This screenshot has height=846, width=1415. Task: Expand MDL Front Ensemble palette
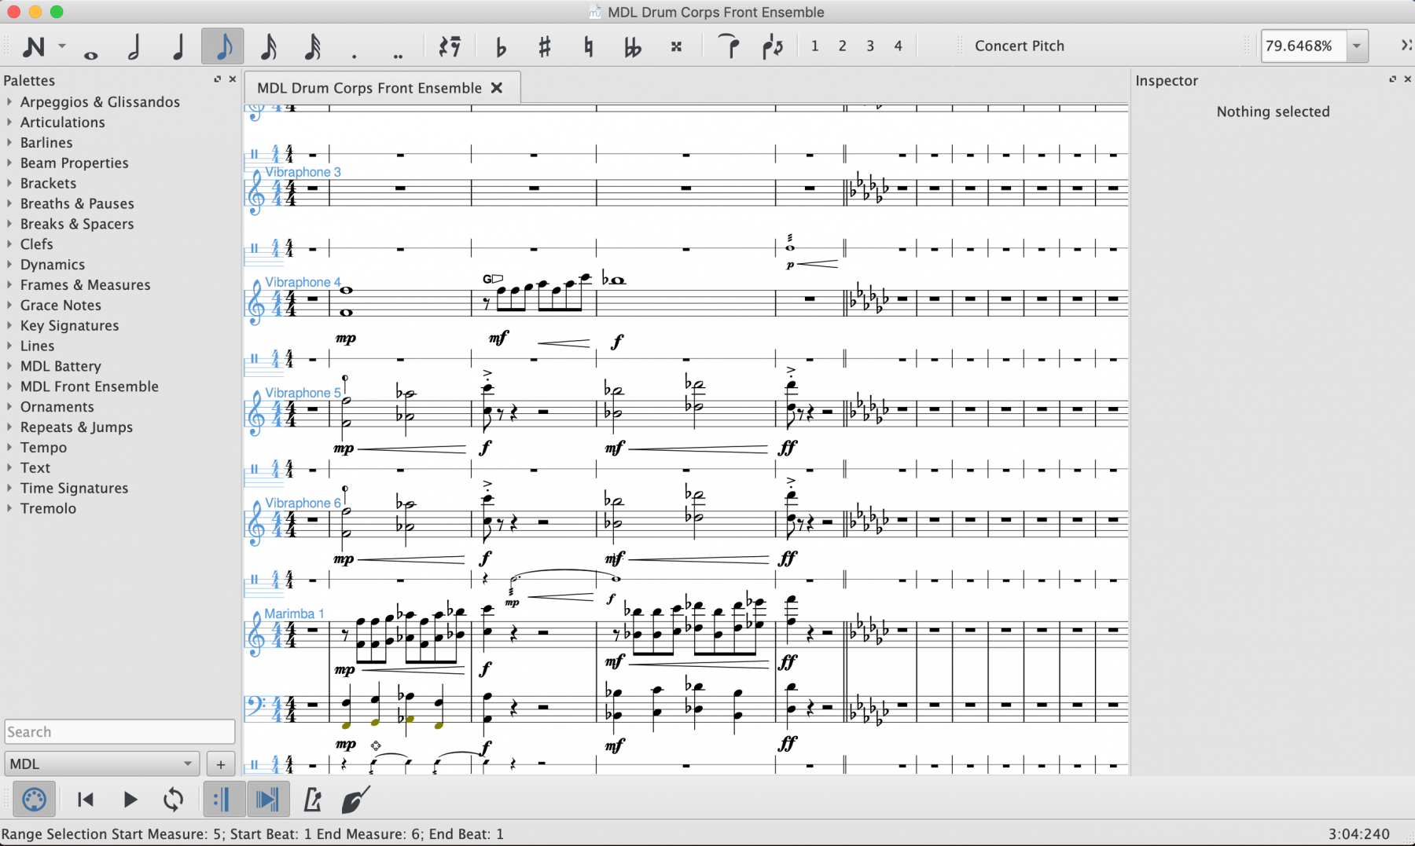click(9, 386)
